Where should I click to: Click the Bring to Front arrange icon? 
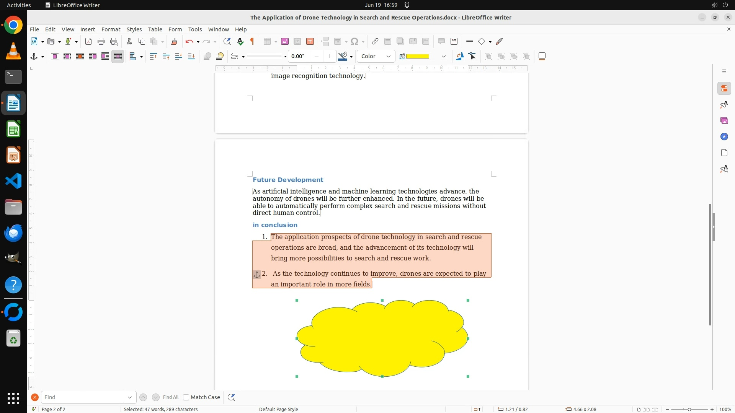[x=153, y=56]
